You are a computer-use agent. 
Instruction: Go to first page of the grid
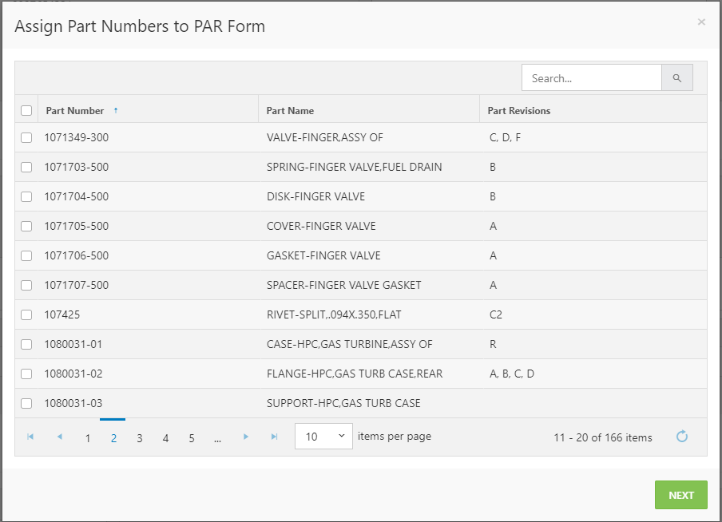tap(30, 437)
